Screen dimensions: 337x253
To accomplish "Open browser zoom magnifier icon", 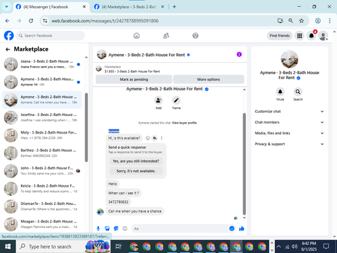I will point(290,21).
